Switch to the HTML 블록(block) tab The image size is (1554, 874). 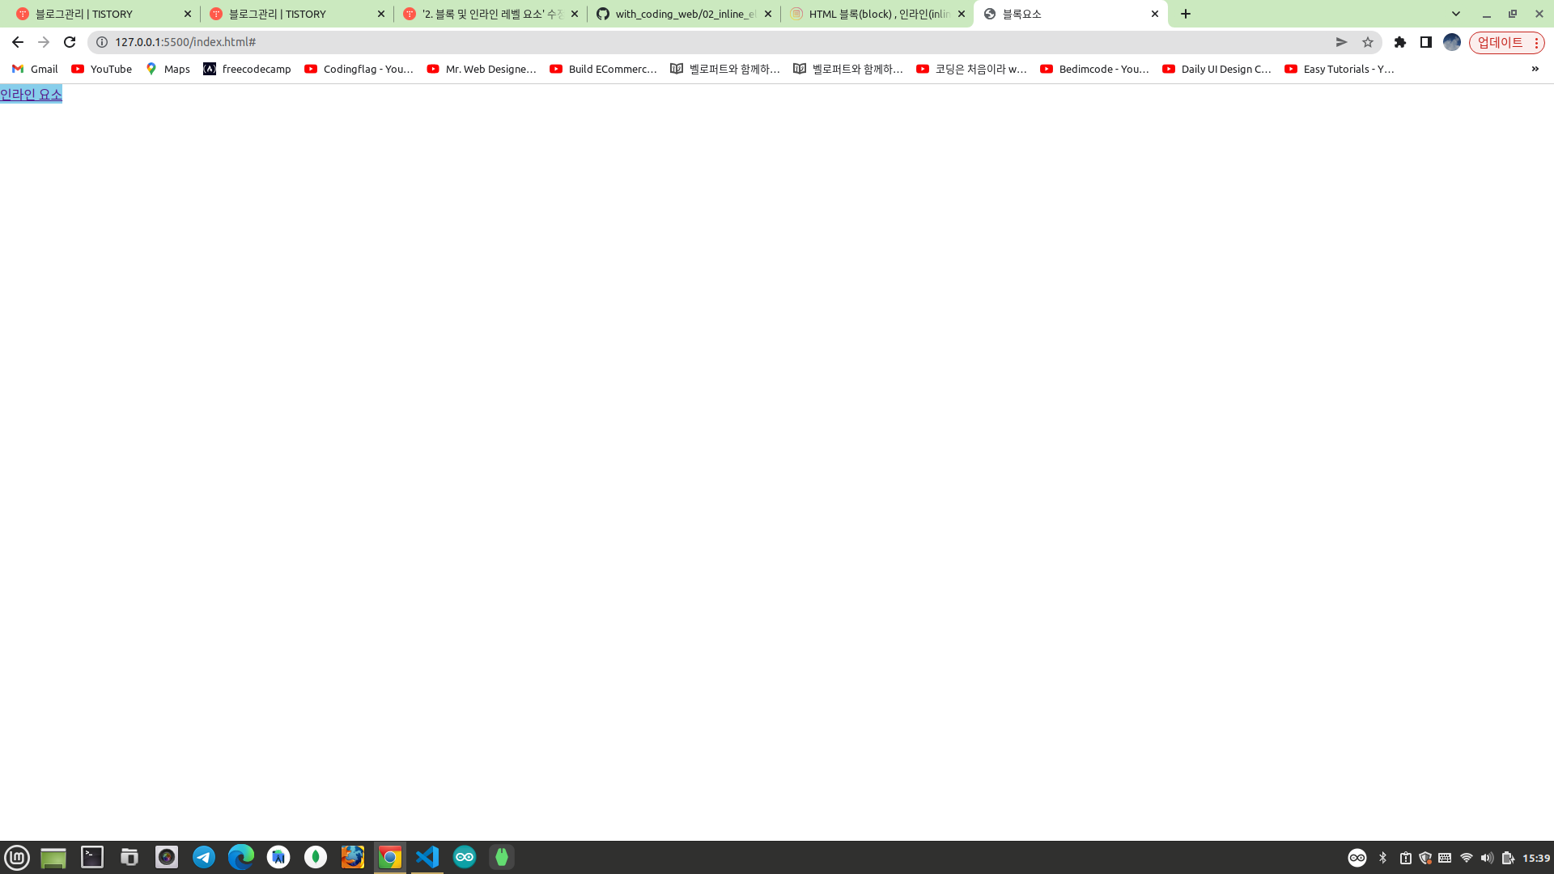[877, 14]
